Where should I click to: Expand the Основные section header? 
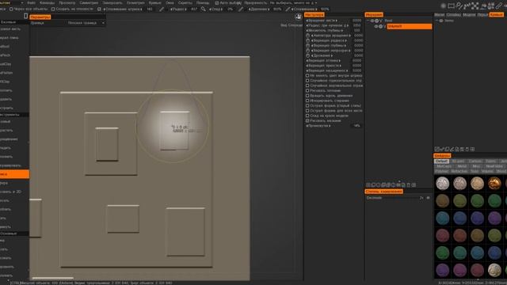click(14, 234)
